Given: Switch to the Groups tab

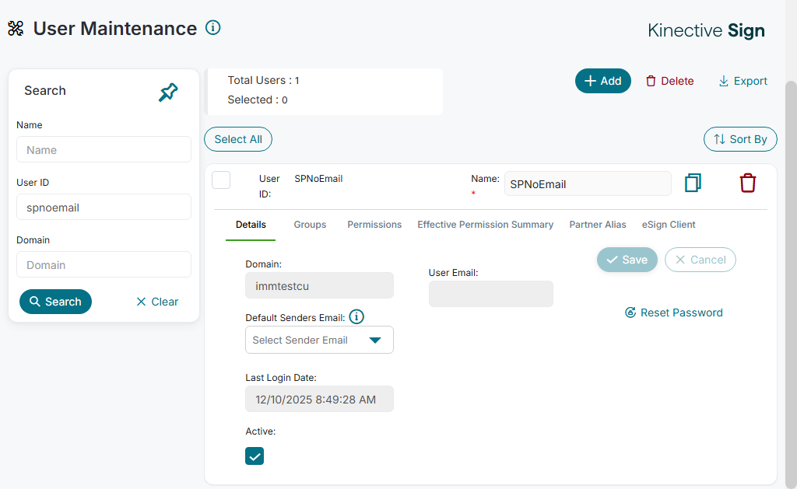Looking at the screenshot, I should coord(310,225).
